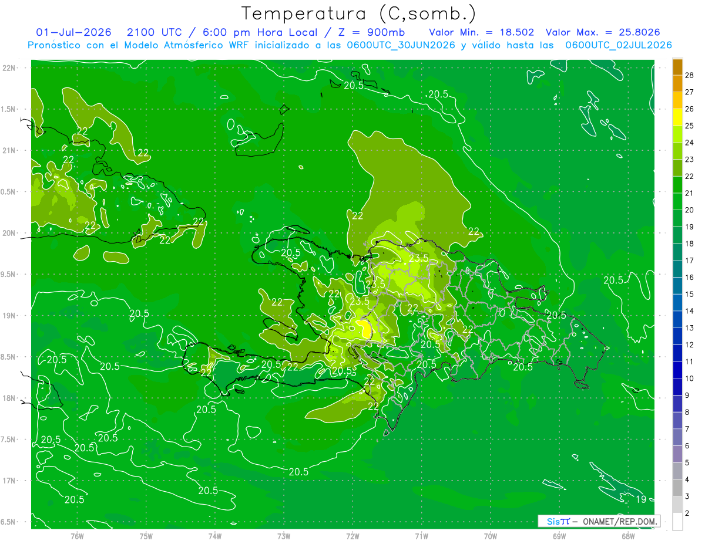Pick the teal band between 16 and 17
This screenshot has height=544, width=705.
coord(677,269)
